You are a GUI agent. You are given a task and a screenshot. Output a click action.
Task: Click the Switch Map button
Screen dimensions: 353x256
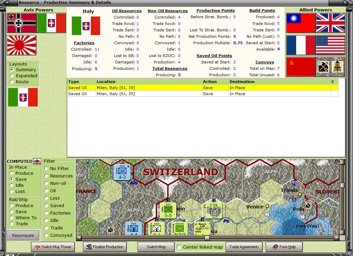pyautogui.click(x=156, y=247)
